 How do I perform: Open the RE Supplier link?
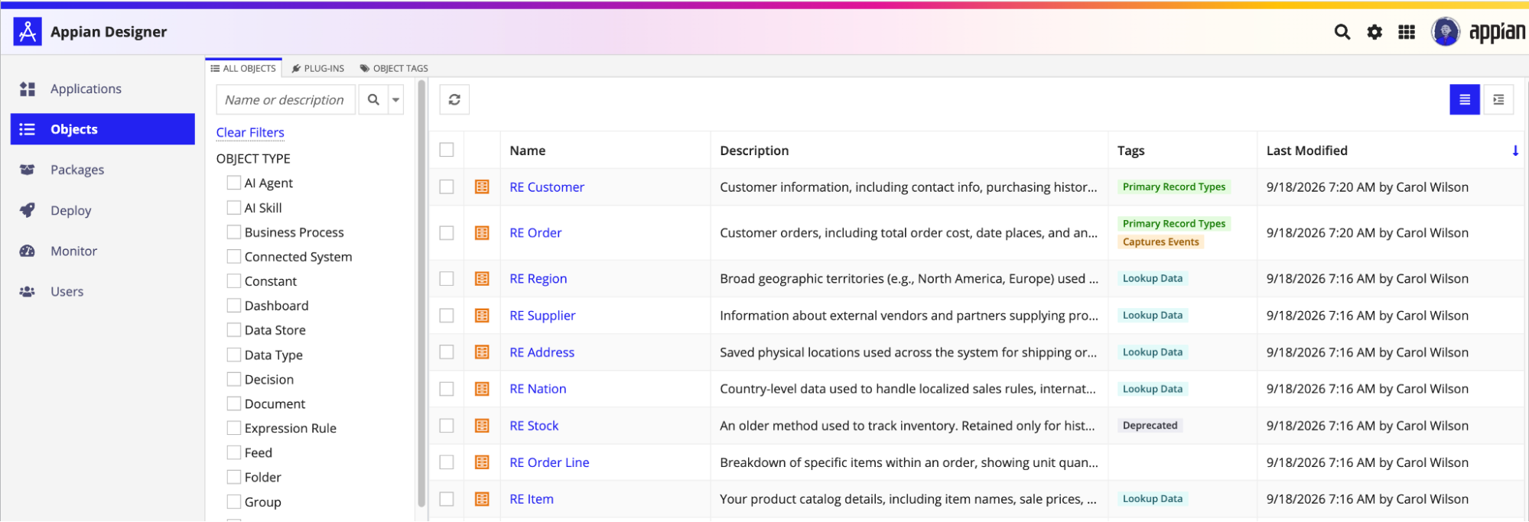pos(542,316)
